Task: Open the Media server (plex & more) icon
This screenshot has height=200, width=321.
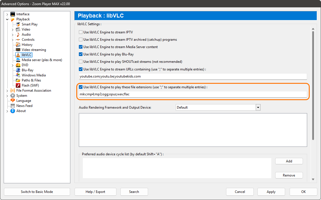Action: [19, 60]
